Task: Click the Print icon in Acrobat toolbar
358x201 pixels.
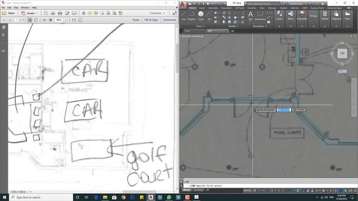Action: pyautogui.click(x=60, y=13)
